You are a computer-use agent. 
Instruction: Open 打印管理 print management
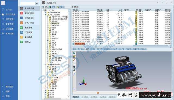29,33
